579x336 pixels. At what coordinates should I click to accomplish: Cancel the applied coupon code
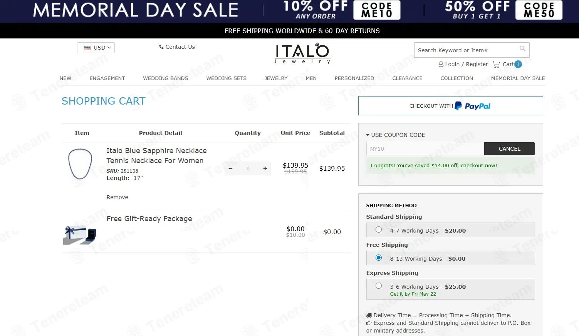[509, 149]
